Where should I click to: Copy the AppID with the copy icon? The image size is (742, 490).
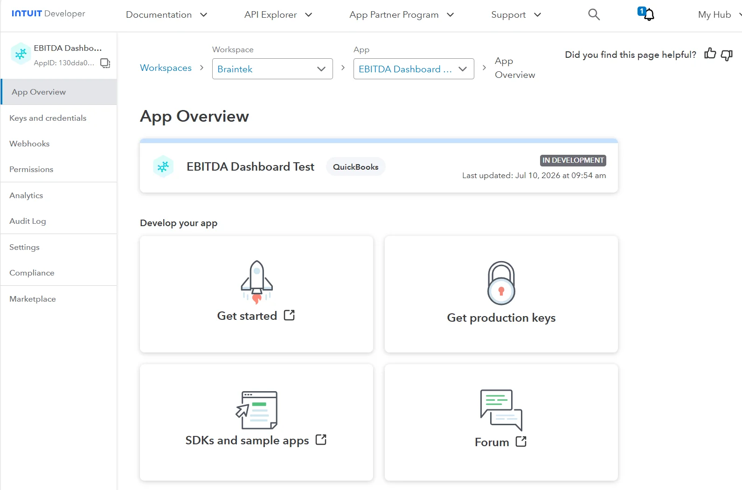[105, 63]
